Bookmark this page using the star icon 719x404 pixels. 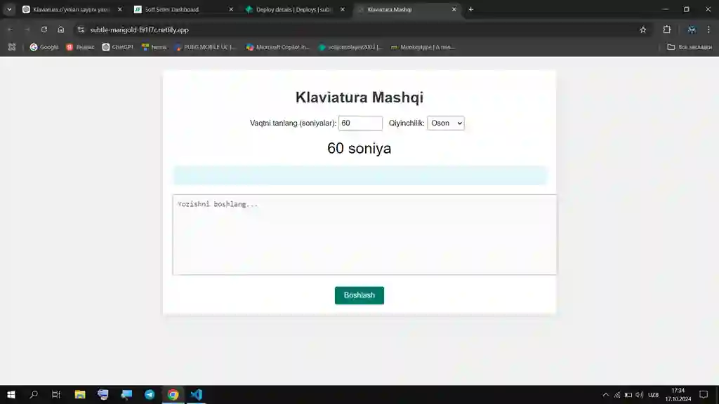coord(642,29)
